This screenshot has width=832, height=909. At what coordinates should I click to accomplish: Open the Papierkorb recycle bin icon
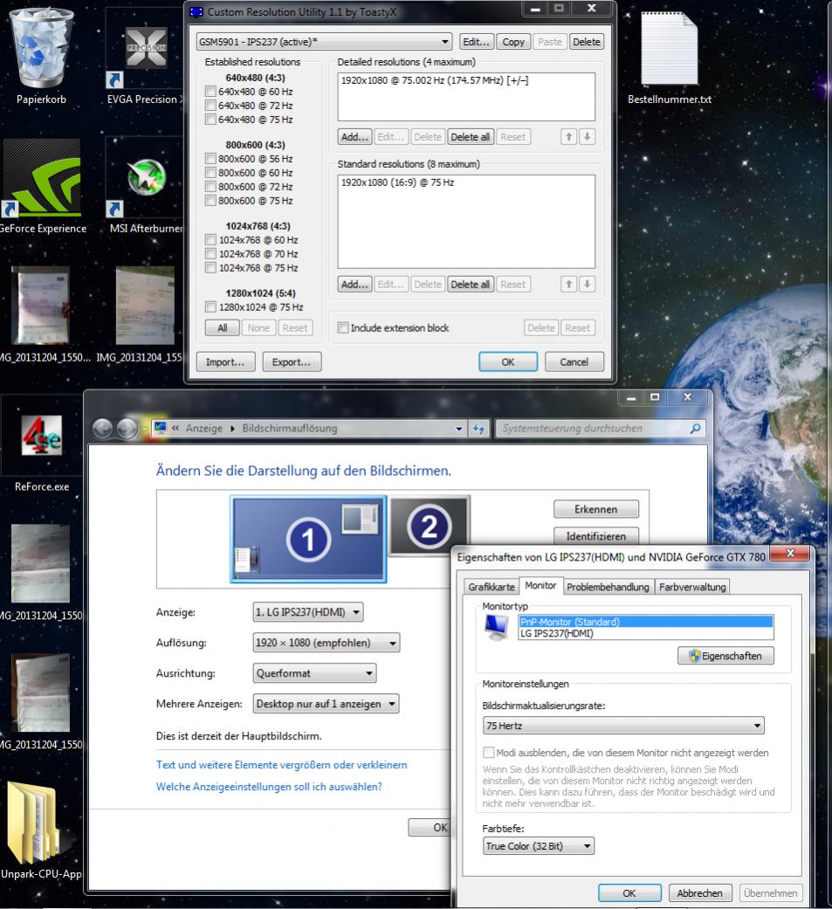41,55
